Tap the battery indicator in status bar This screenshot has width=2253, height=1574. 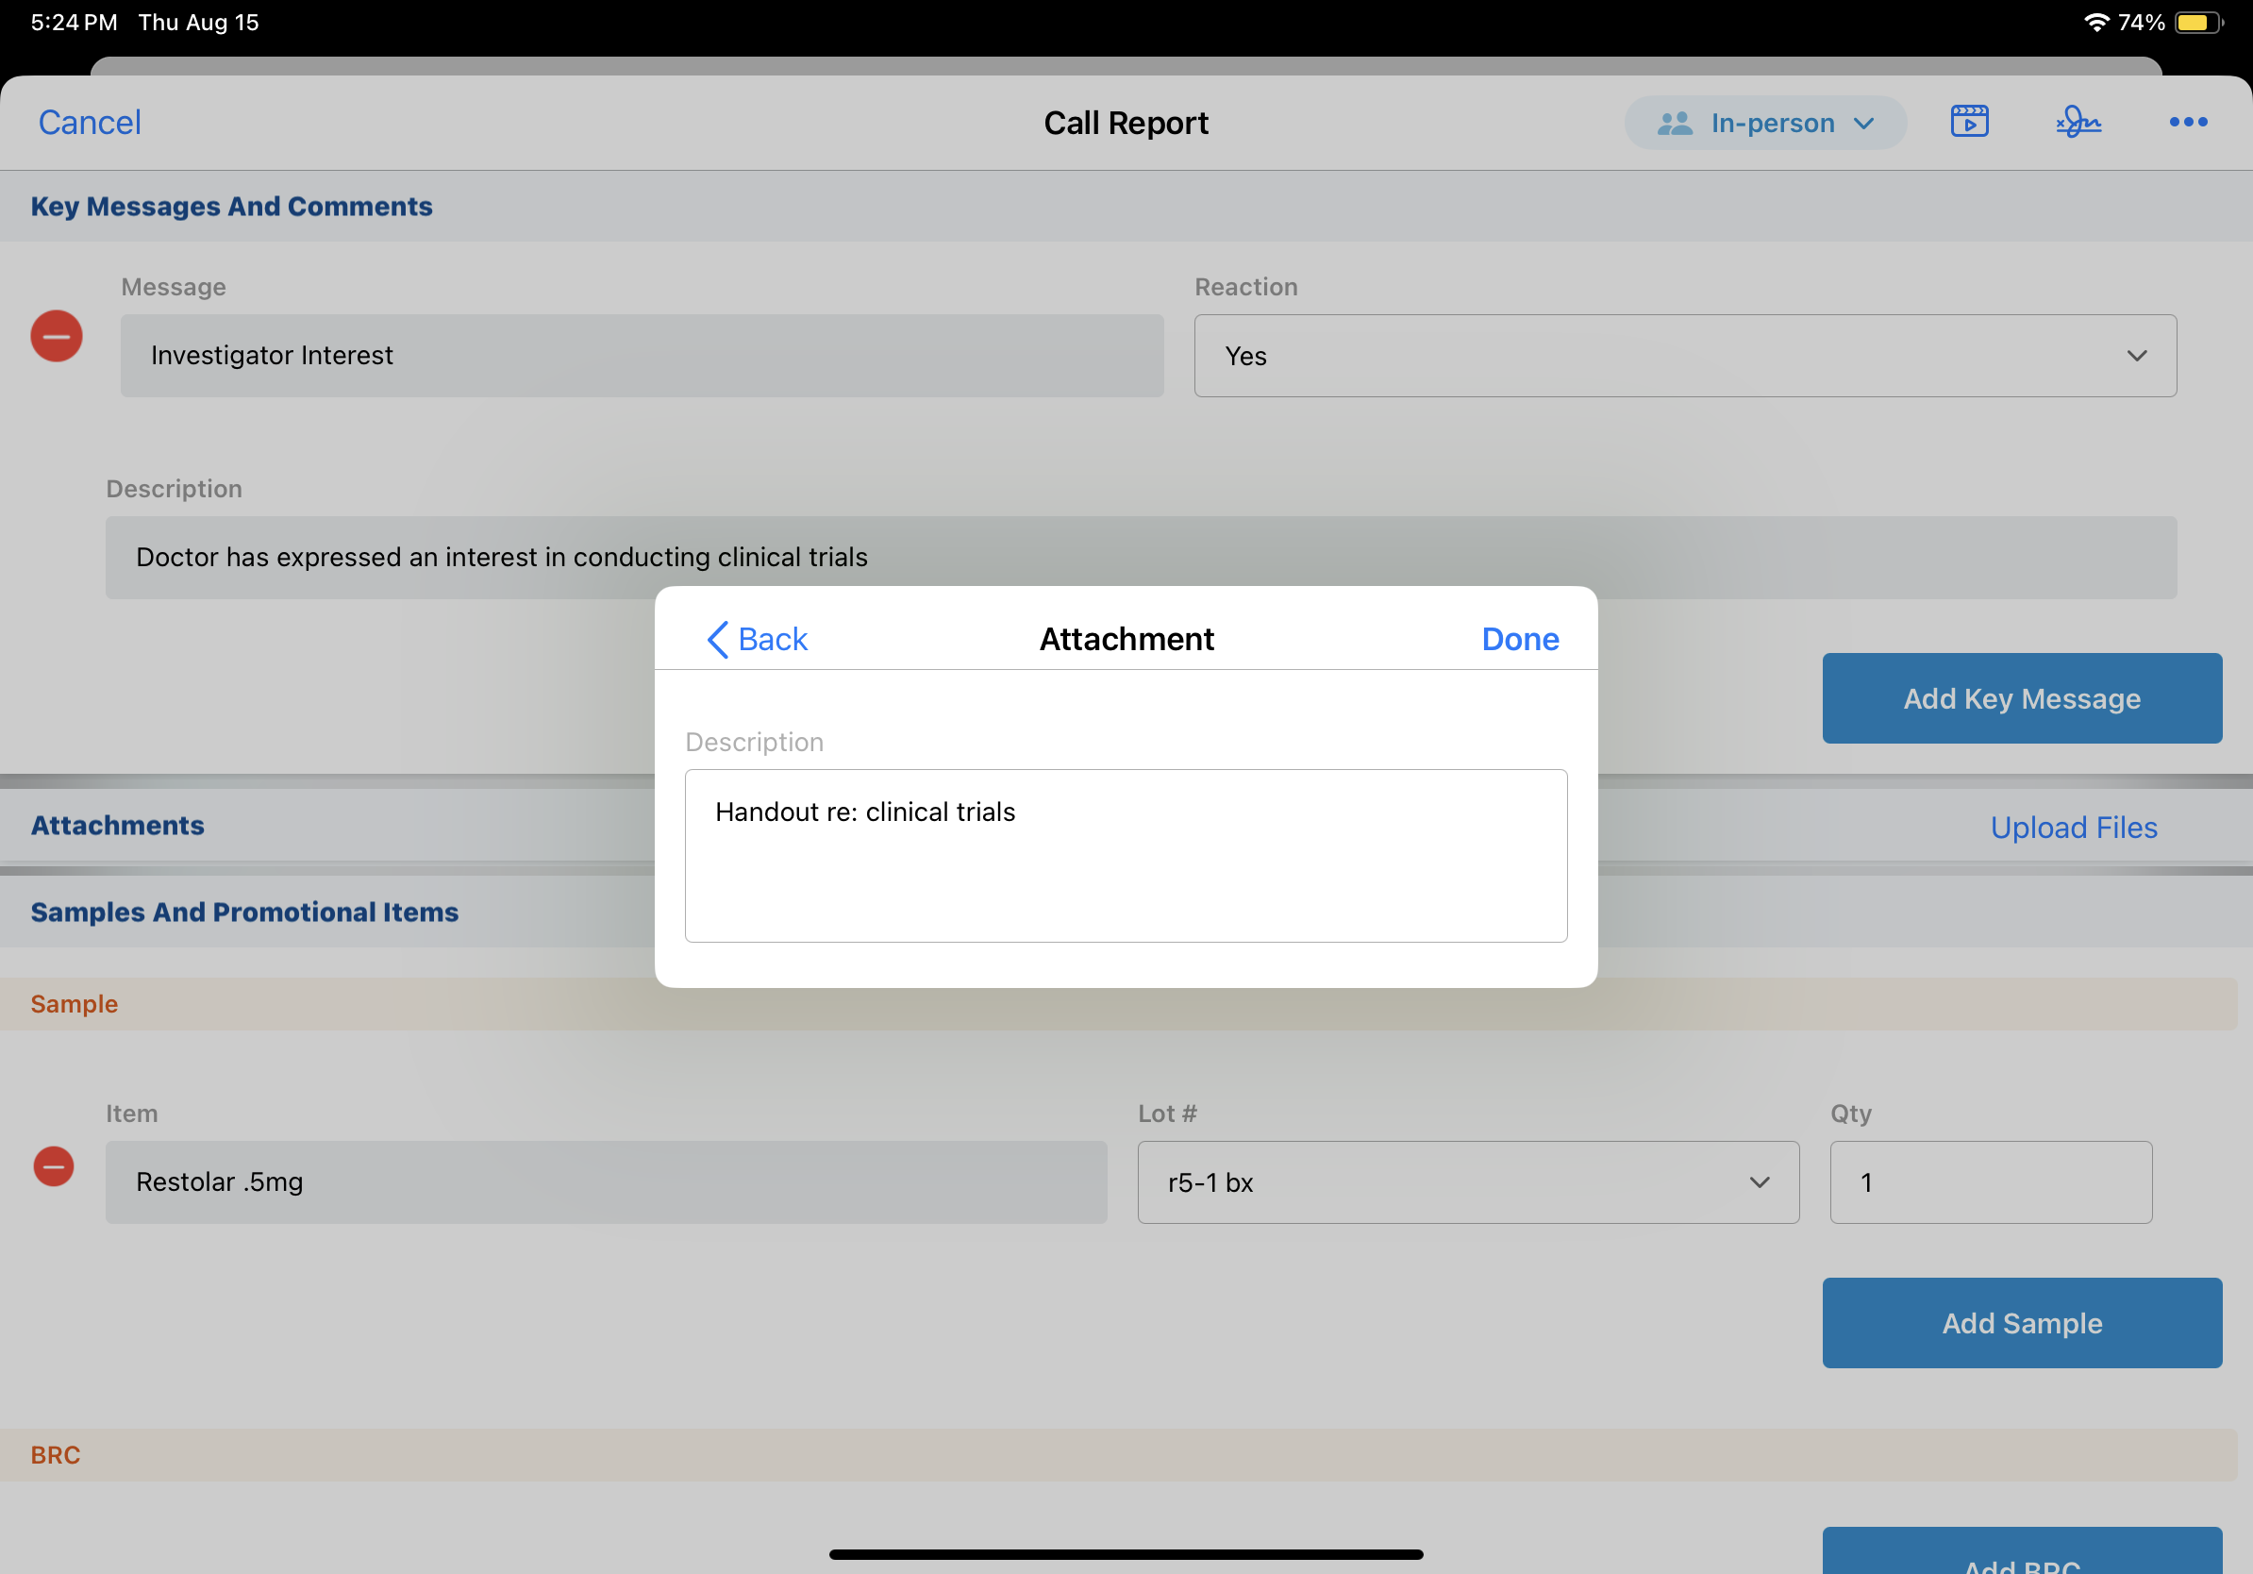click(x=2197, y=23)
